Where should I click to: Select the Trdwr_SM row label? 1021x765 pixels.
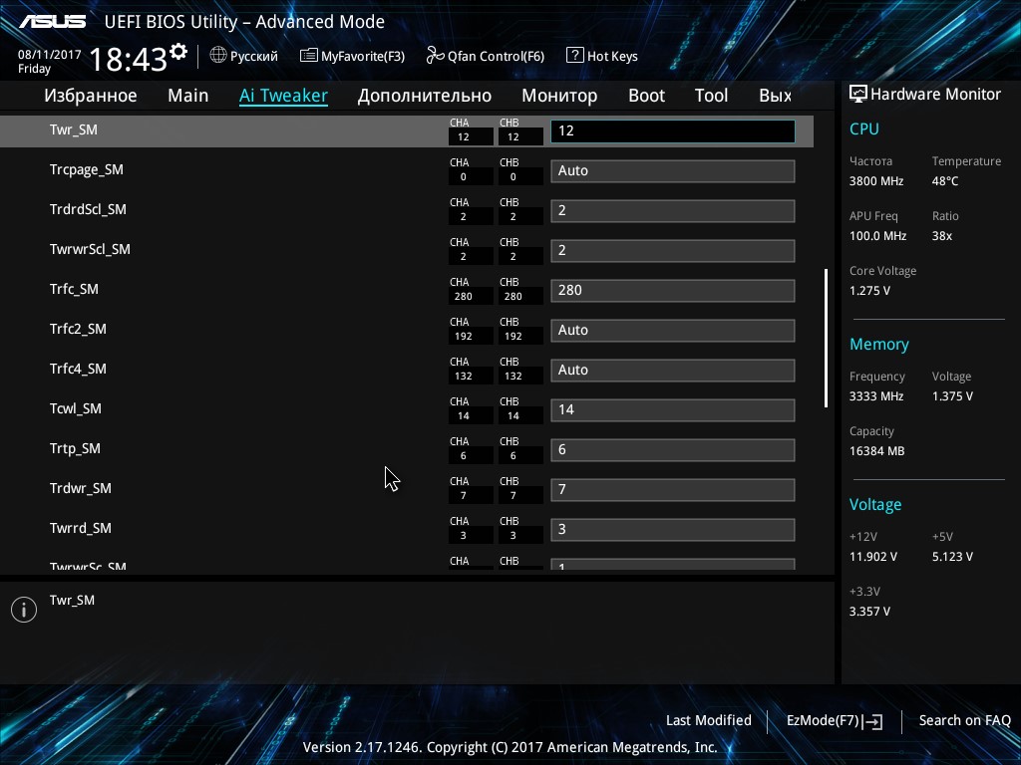[x=81, y=488]
